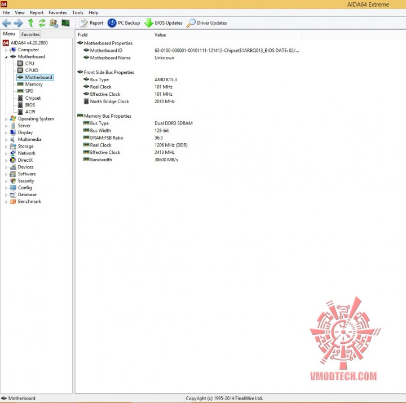Click the Refresh toolbar icon
The width and height of the screenshot is (406, 403).
(x=42, y=23)
